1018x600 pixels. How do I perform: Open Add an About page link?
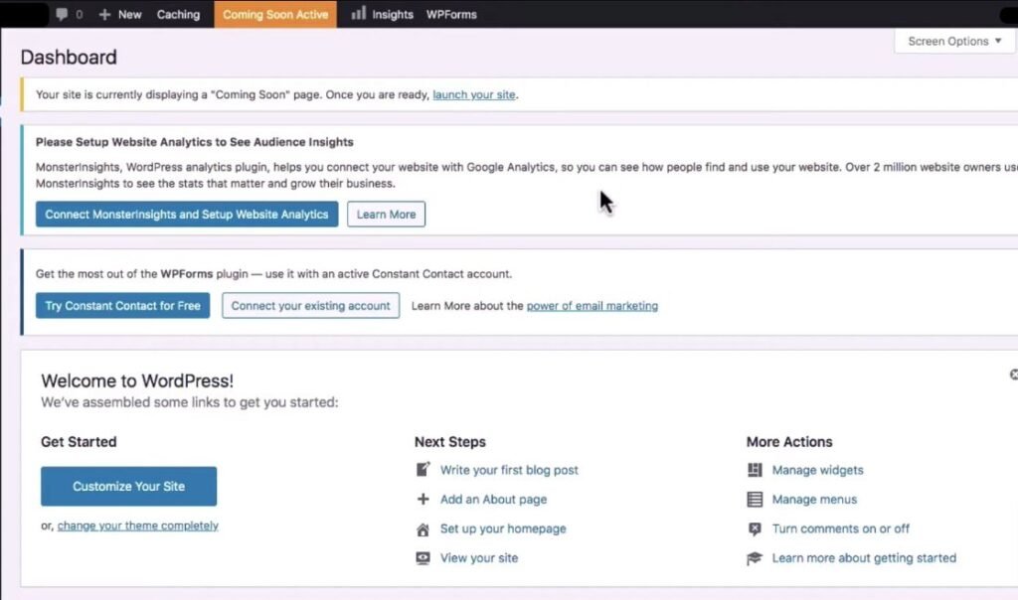pyautogui.click(x=493, y=500)
